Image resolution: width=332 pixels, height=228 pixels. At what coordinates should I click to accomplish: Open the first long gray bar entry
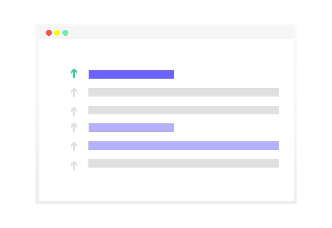184,92
